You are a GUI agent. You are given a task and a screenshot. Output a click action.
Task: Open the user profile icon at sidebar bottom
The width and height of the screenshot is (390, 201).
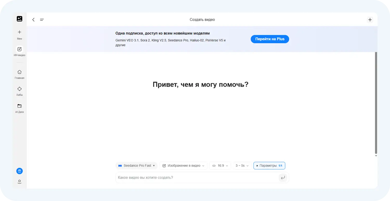point(19,182)
